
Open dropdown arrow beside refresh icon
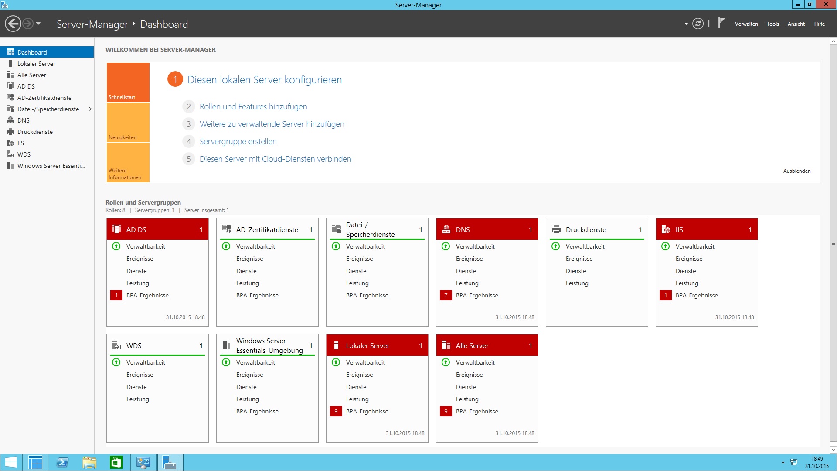pyautogui.click(x=686, y=24)
